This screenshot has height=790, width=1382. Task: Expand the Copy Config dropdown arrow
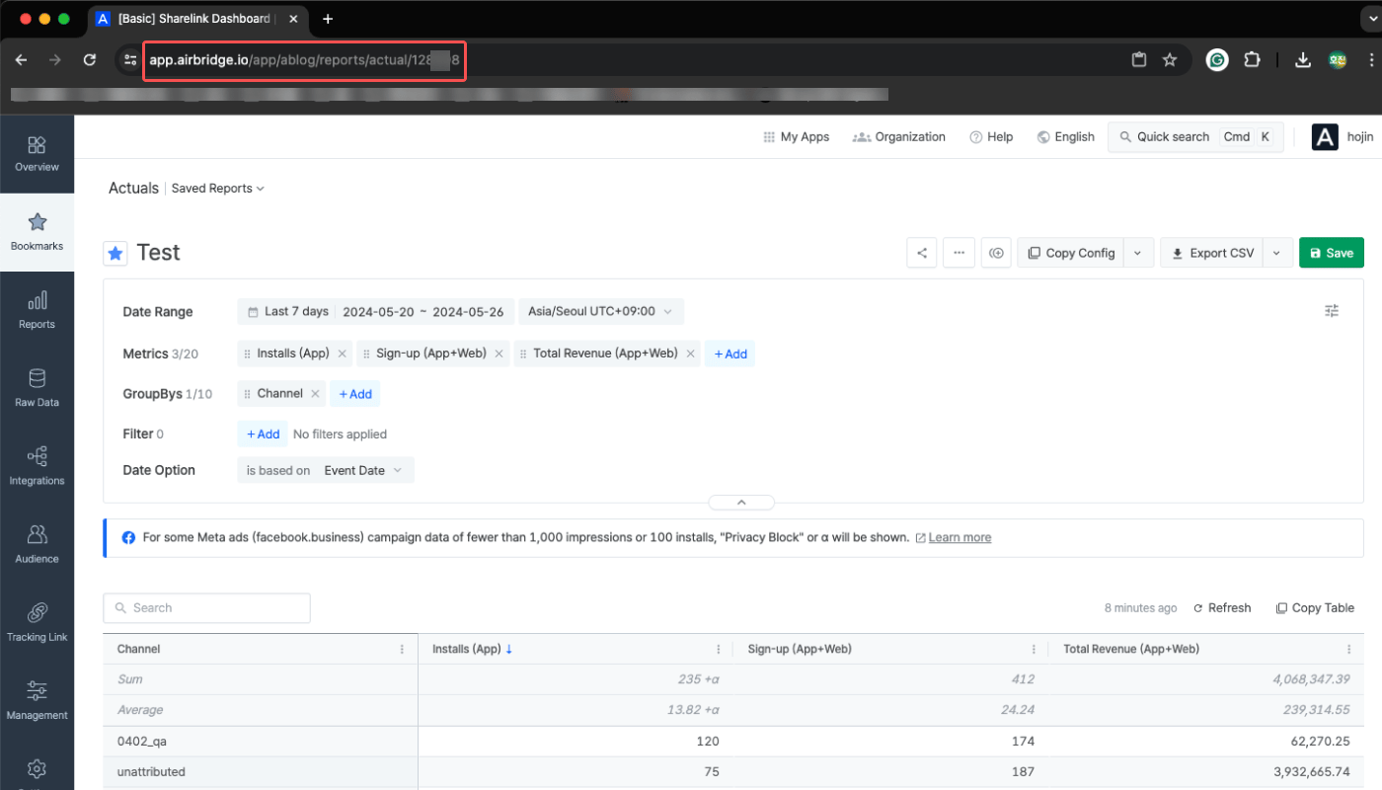tap(1138, 253)
